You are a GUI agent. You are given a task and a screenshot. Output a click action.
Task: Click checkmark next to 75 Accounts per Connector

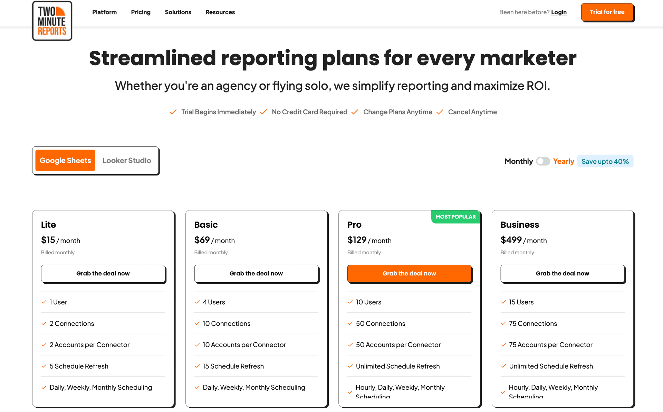[503, 345]
